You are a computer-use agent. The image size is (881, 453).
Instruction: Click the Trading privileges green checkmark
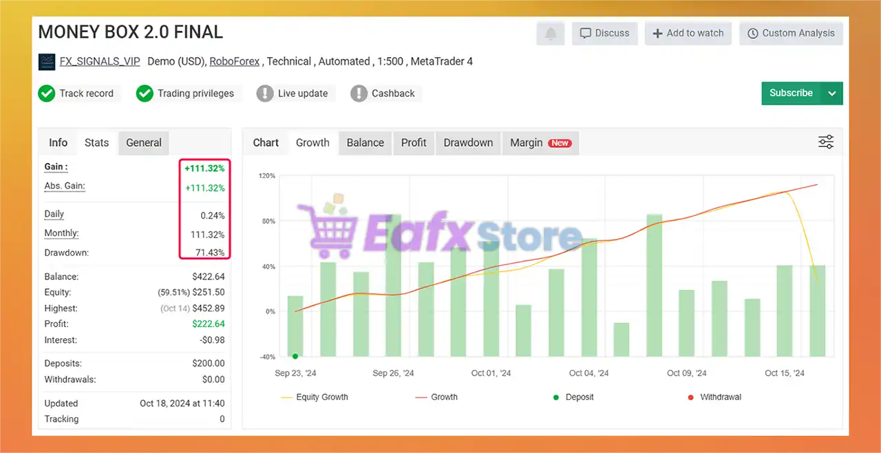(145, 93)
